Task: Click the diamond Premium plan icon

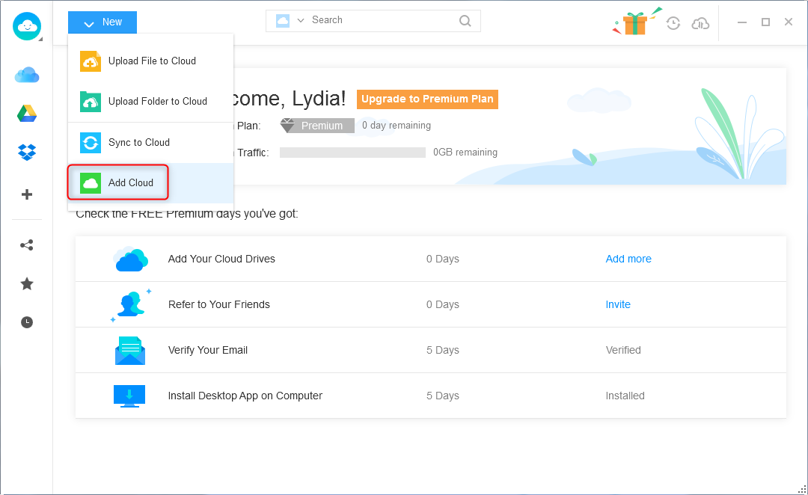Action: 287,125
